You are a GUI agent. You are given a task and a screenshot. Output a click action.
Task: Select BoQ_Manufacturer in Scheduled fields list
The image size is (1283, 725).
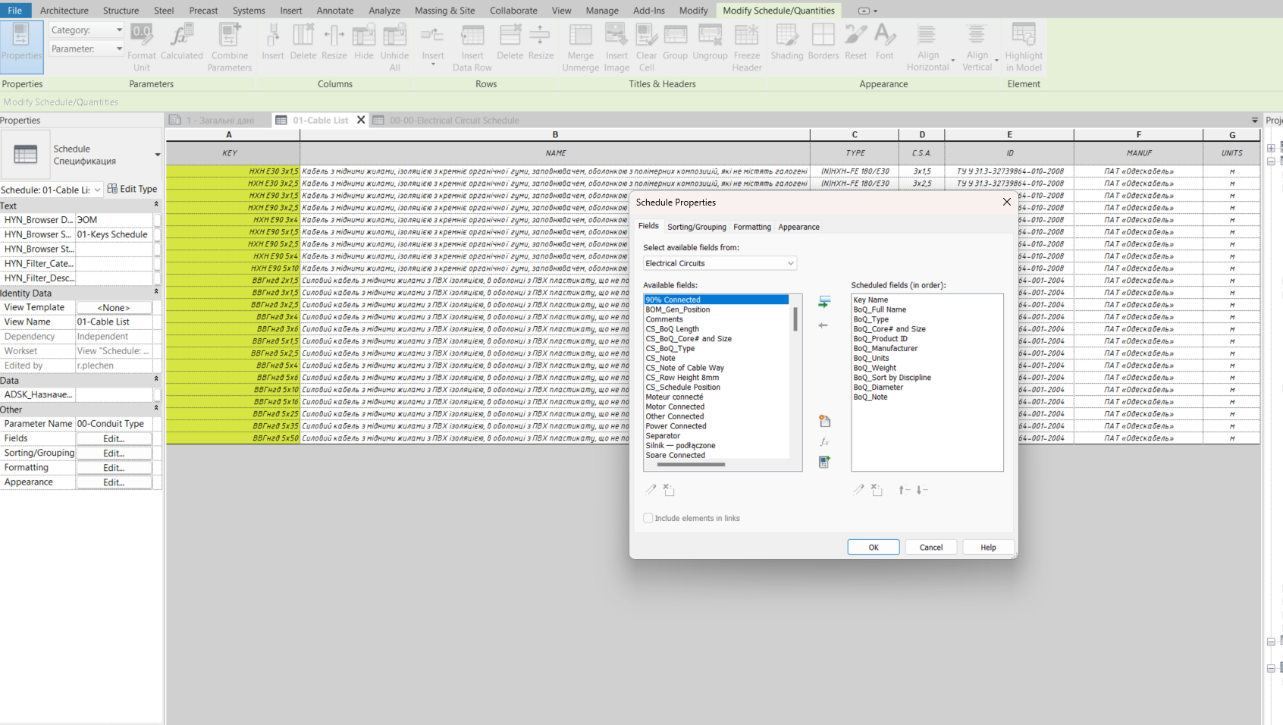(885, 349)
